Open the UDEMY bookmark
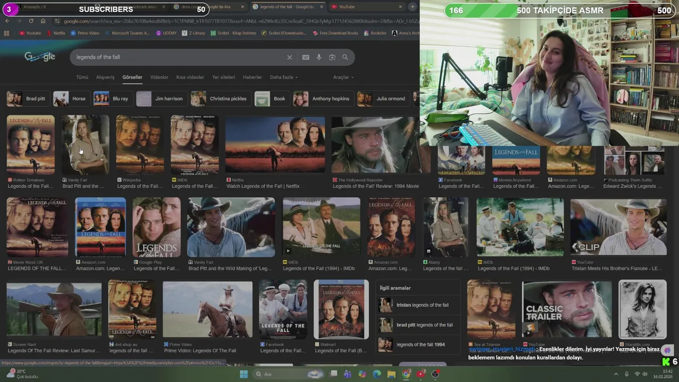The height and width of the screenshot is (382, 679). coord(166,33)
